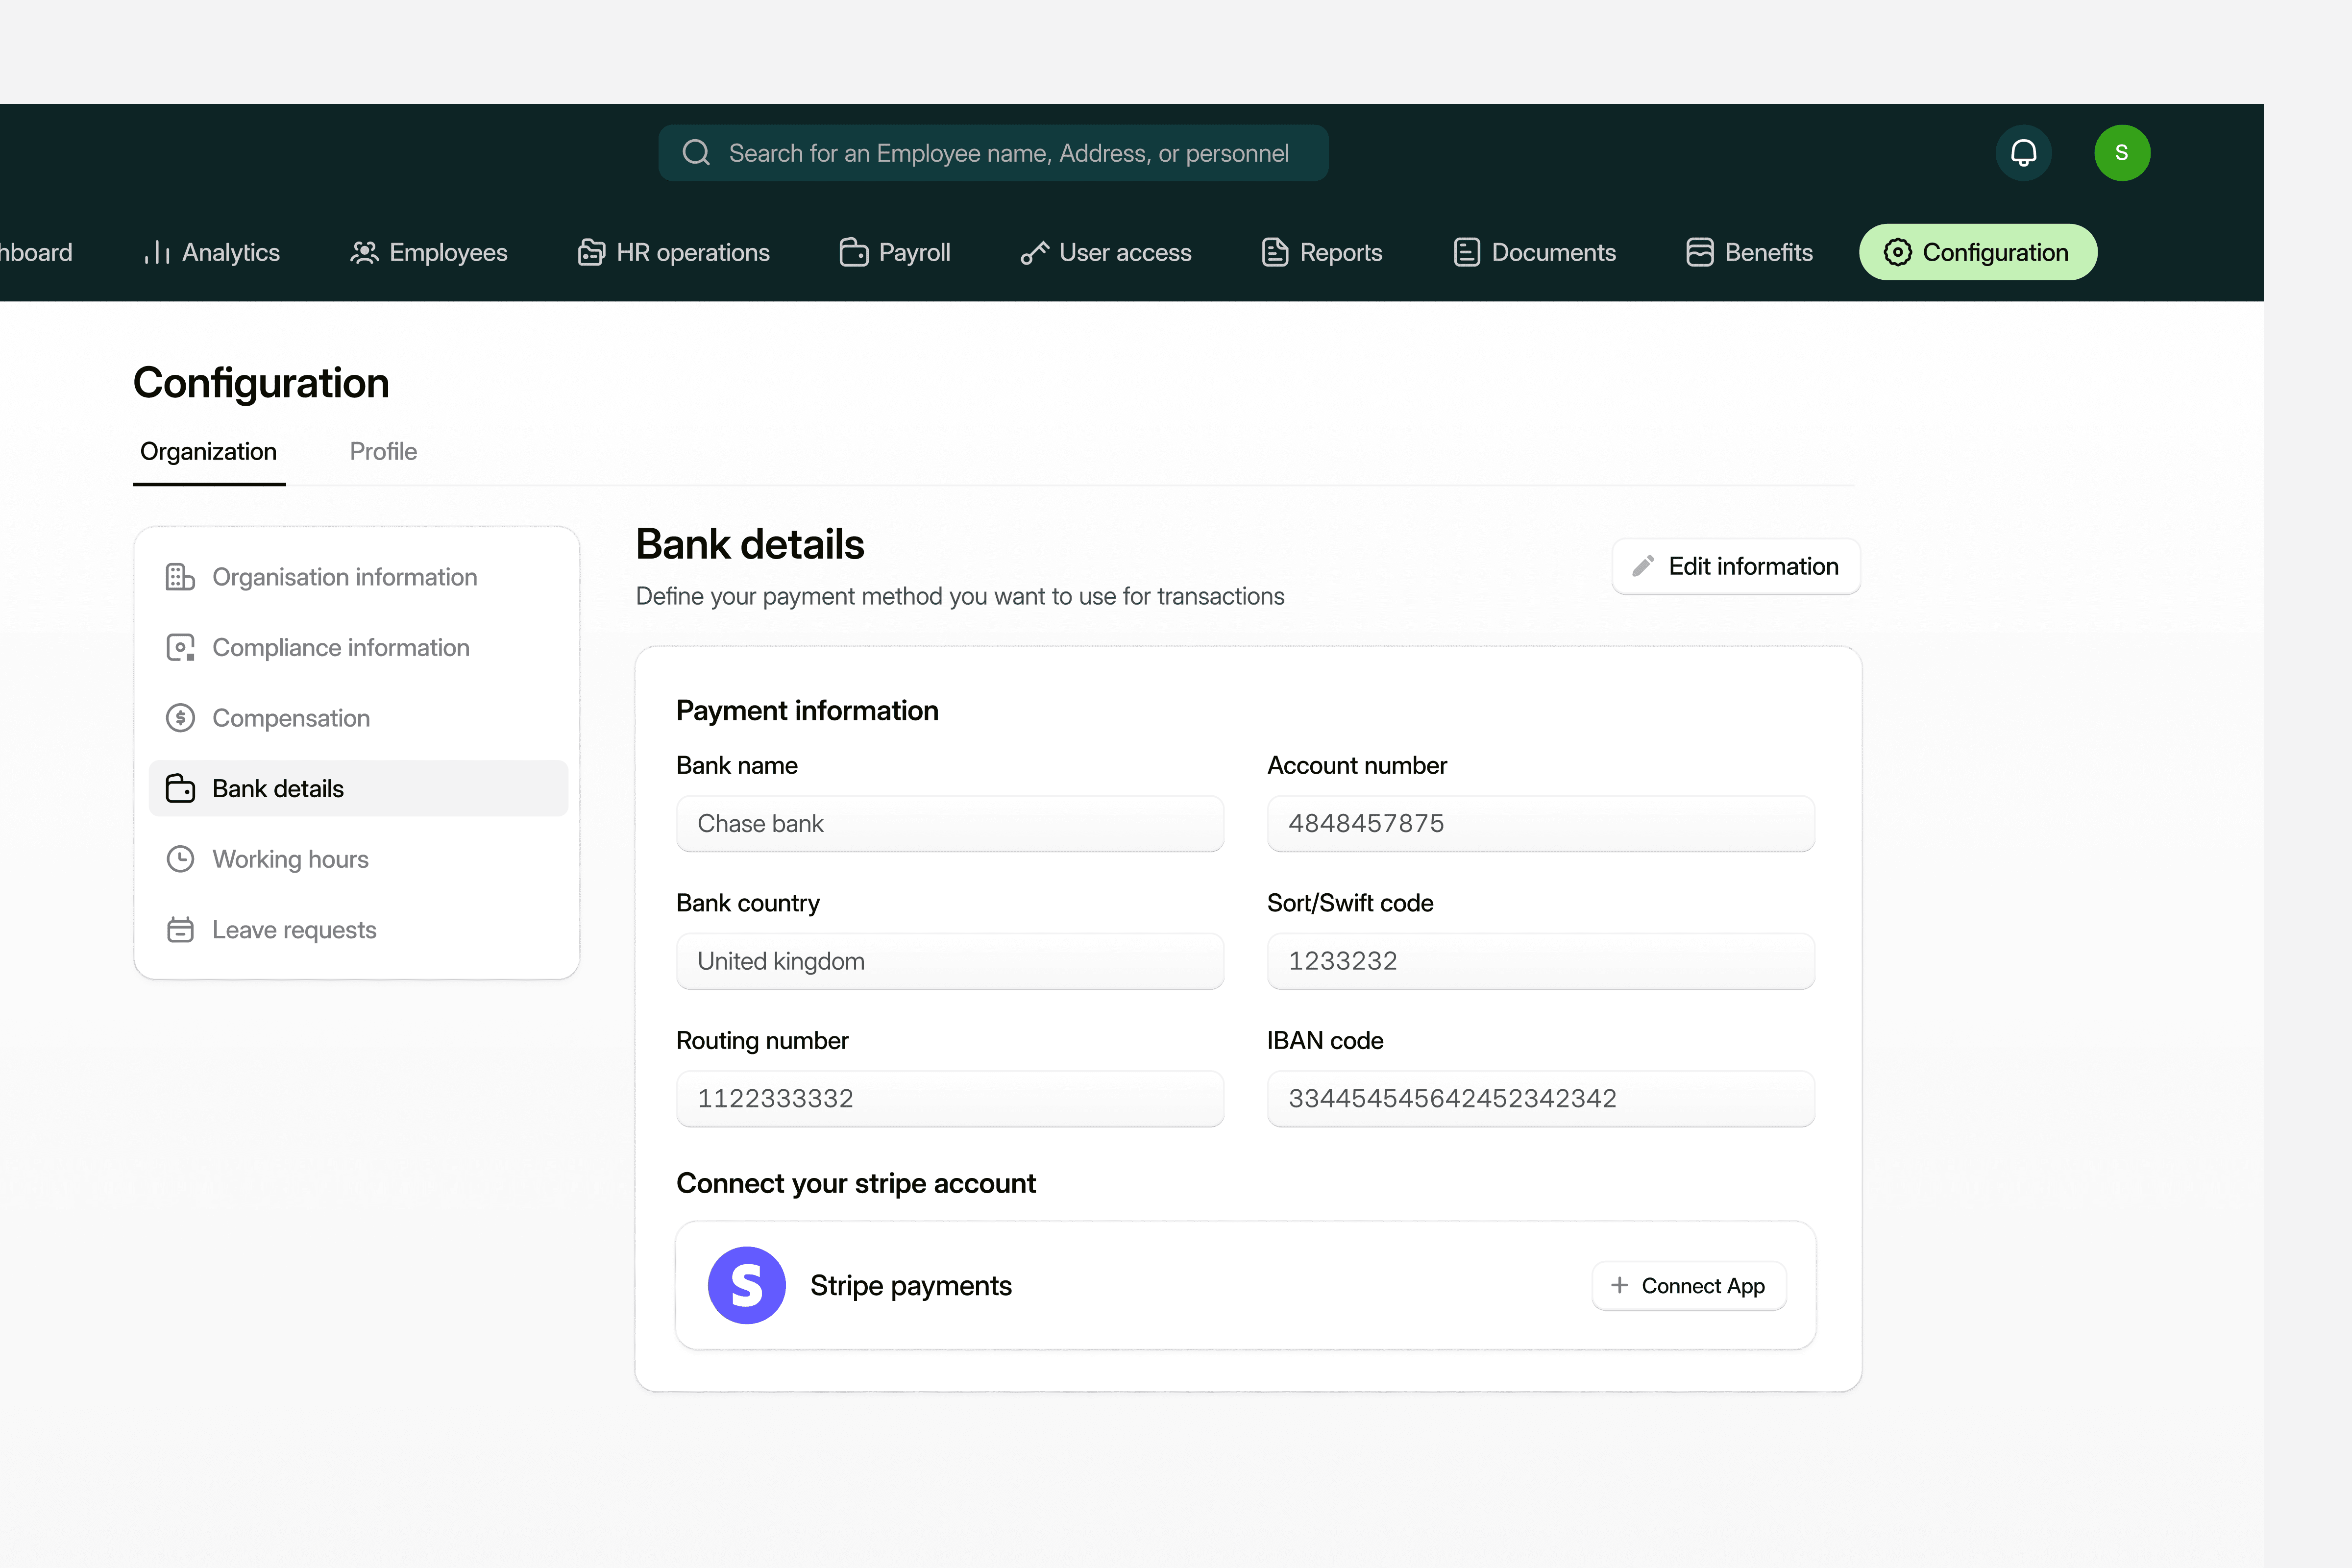
Task: Click the Organisation information building icon
Action: coord(180,577)
